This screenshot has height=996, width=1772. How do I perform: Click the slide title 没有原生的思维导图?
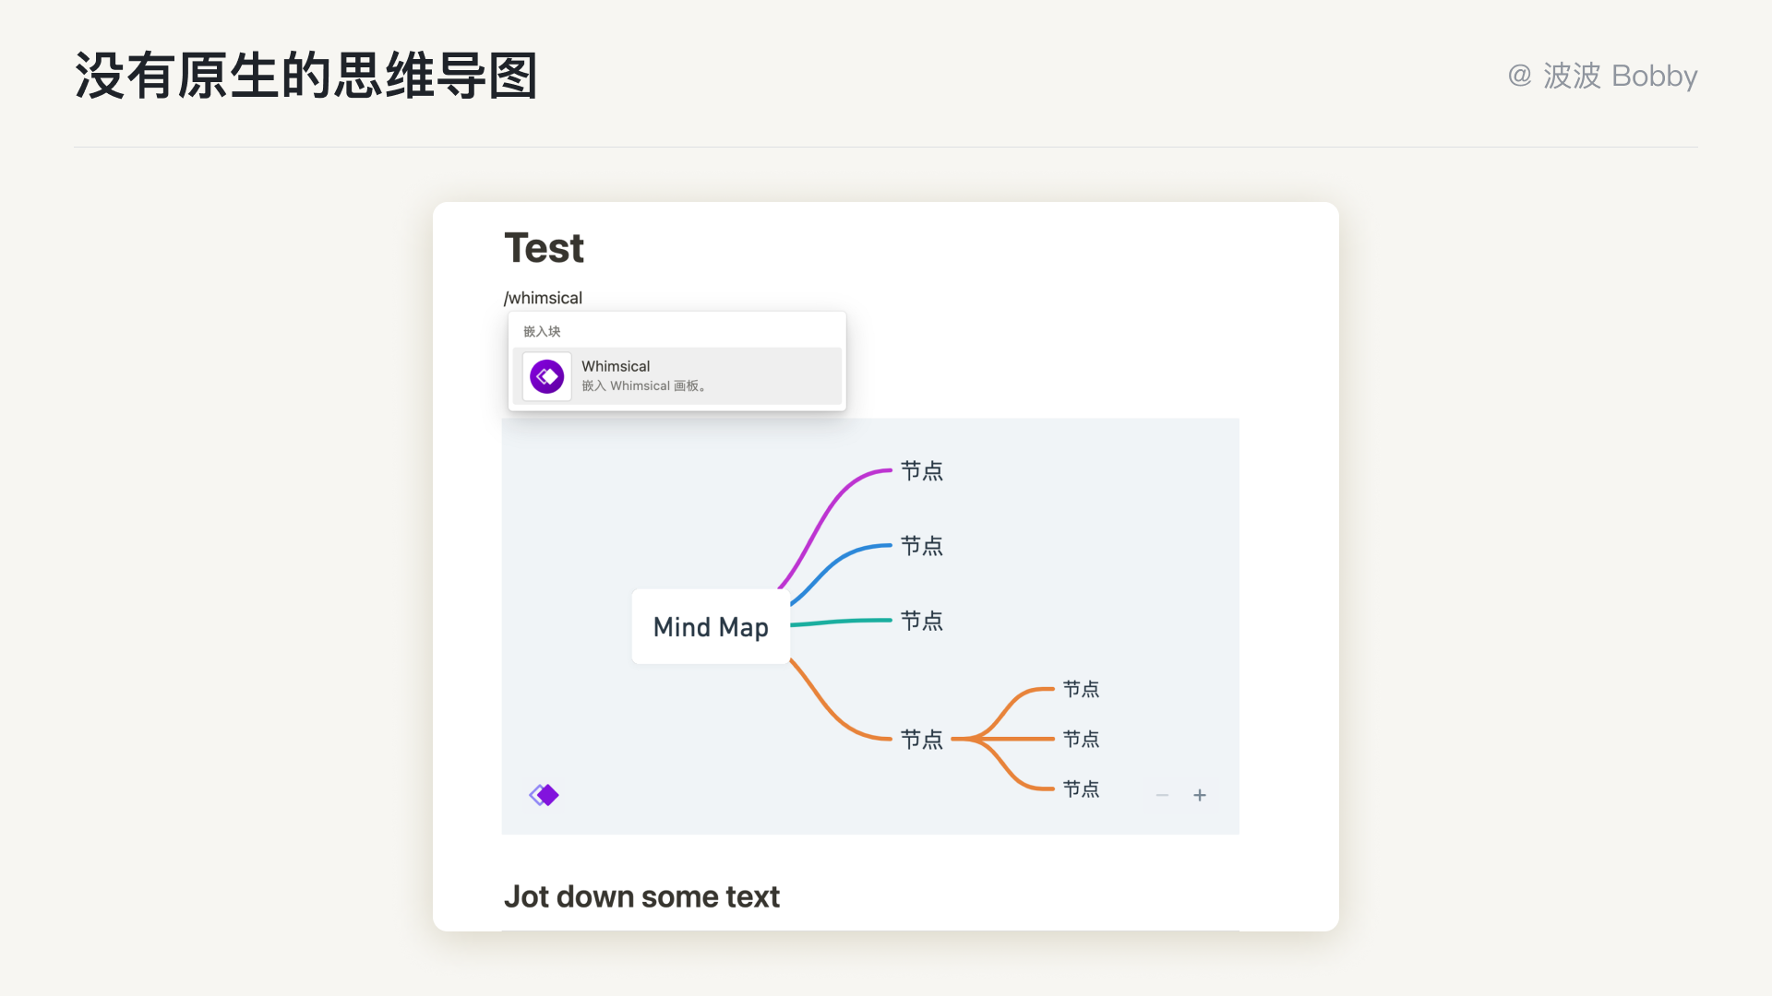click(x=305, y=76)
